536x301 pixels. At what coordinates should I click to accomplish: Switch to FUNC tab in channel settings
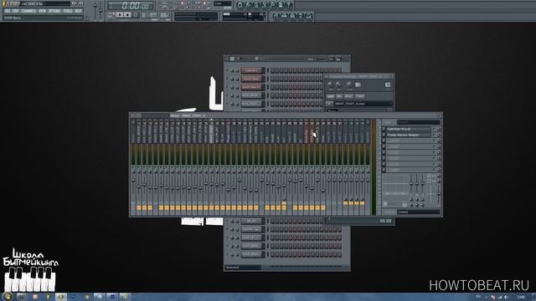click(x=359, y=96)
